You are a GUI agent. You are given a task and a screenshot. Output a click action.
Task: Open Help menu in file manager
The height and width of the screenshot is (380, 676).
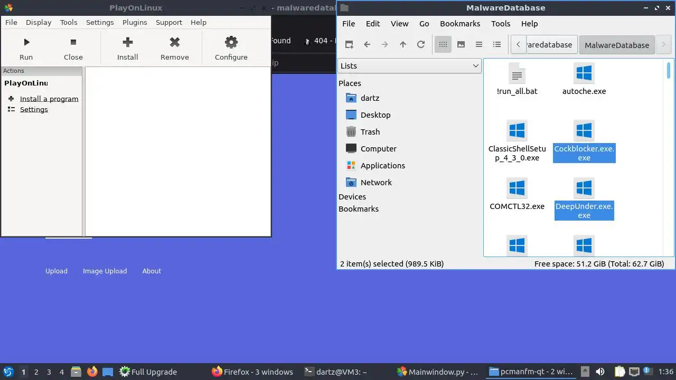point(529,23)
